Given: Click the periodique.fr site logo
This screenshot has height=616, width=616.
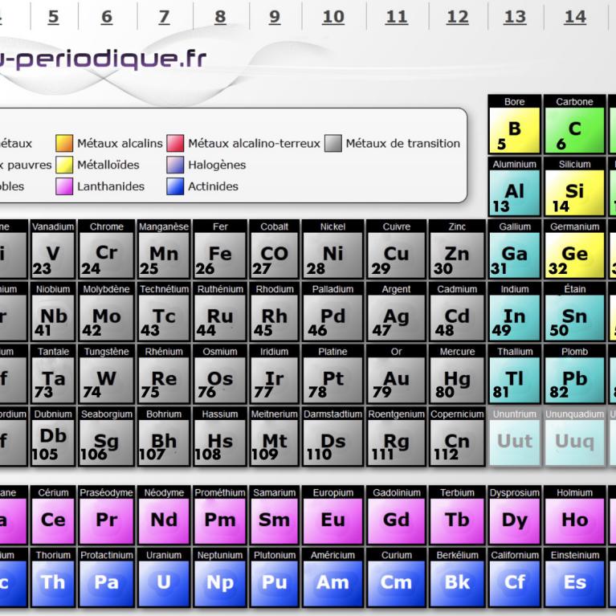Looking at the screenshot, I should pos(103,59).
